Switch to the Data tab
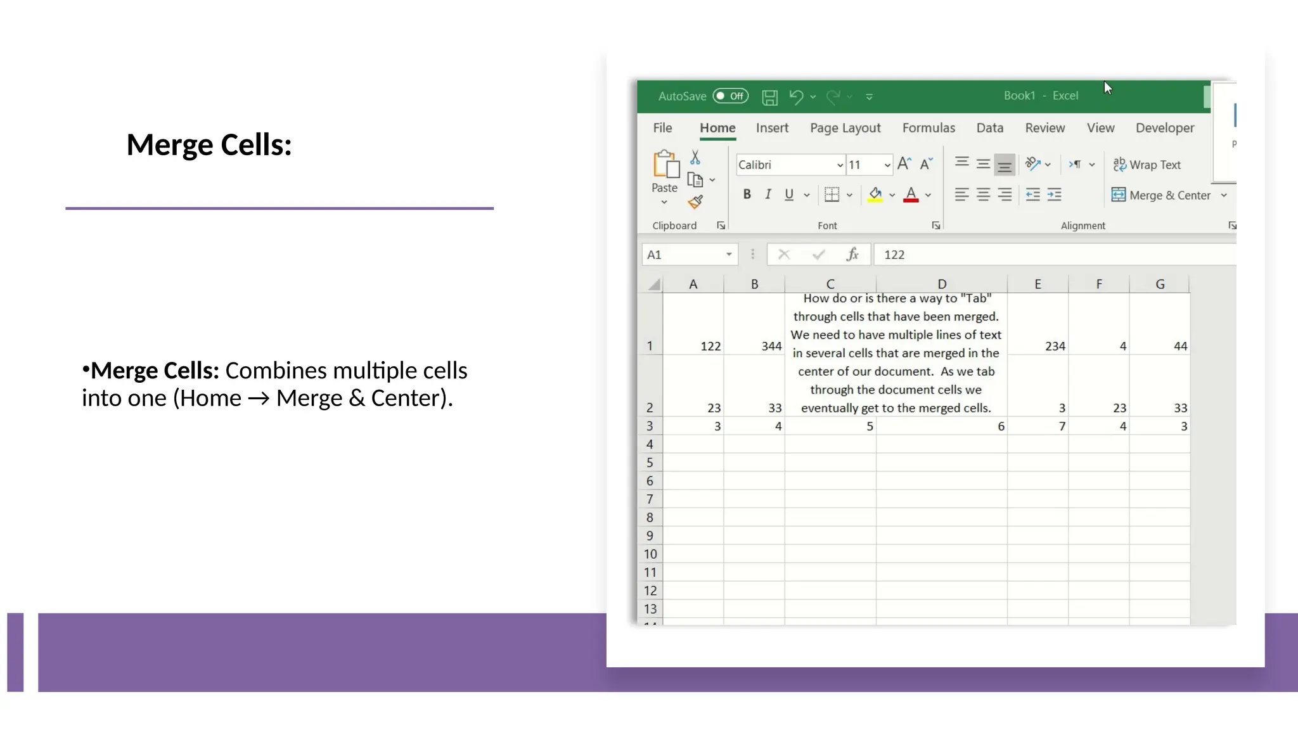This screenshot has width=1298, height=730. (990, 128)
